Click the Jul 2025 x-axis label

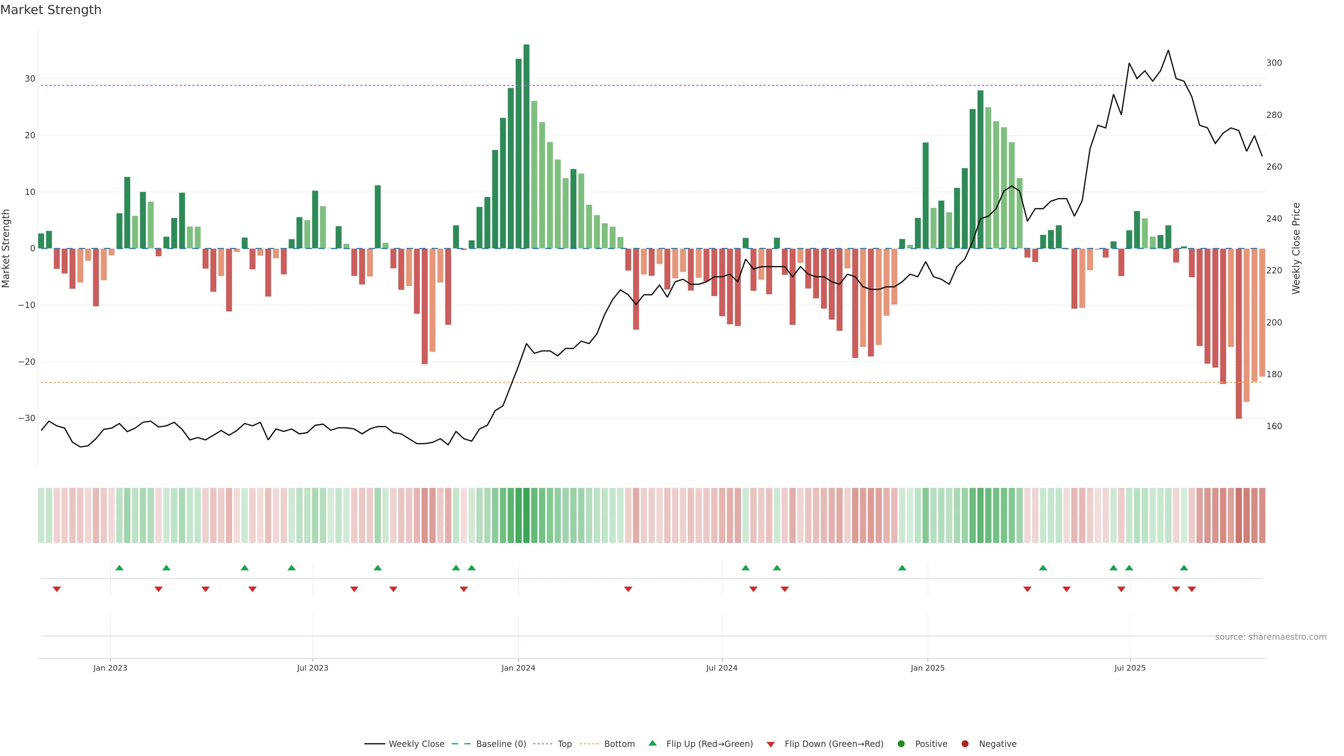click(1129, 668)
